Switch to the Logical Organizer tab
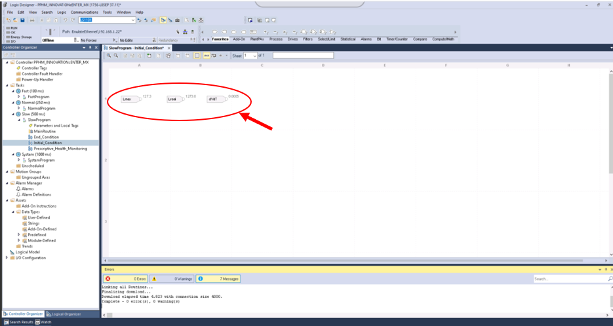 (64, 314)
